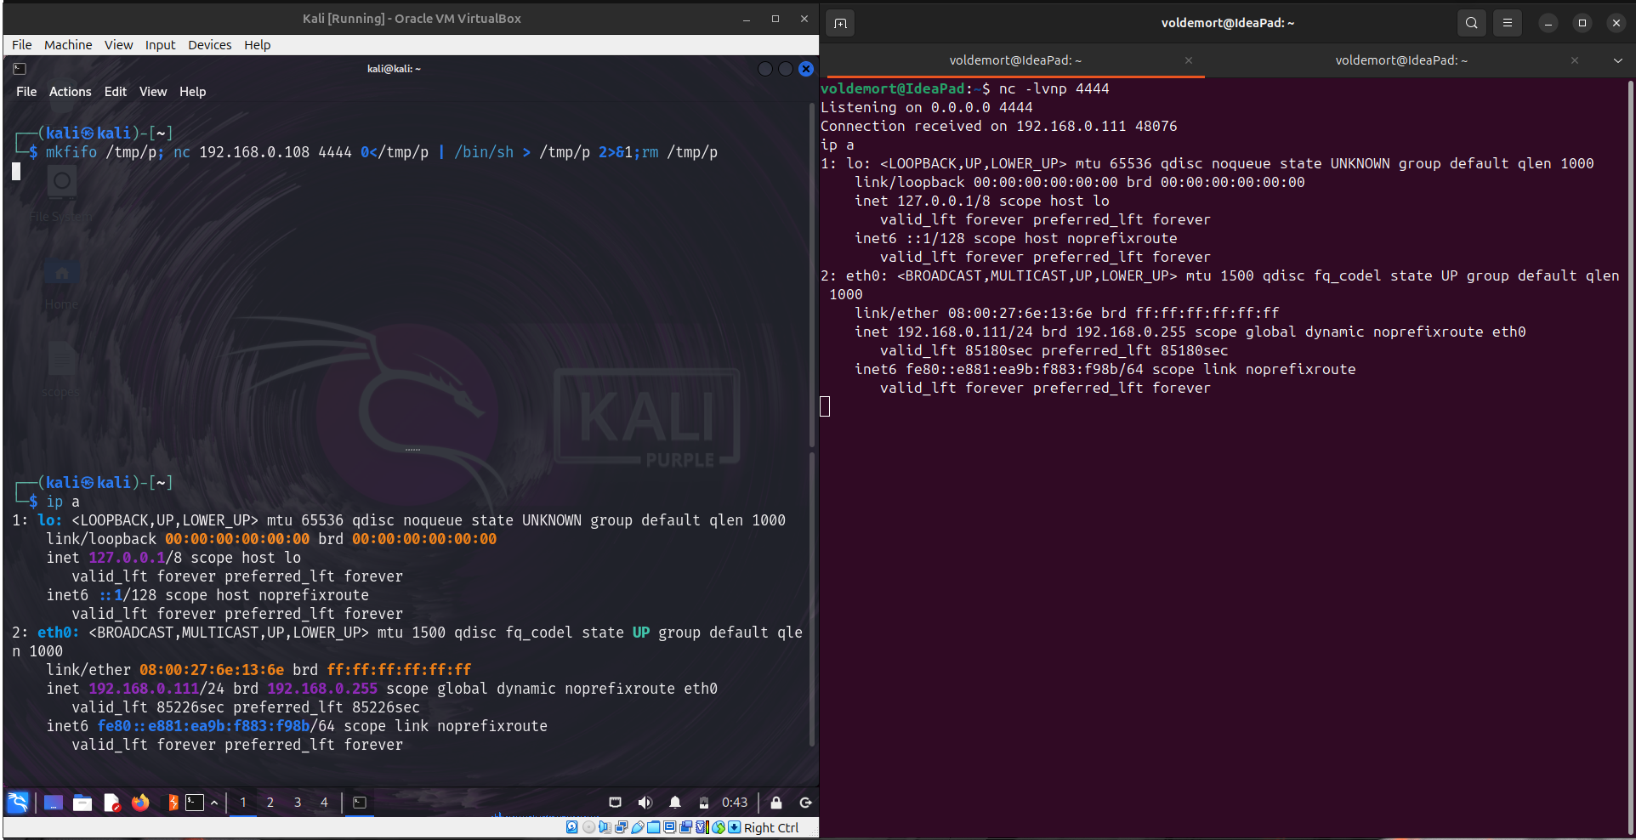The height and width of the screenshot is (840, 1636).
Task: Select first voldemort@IdeaPad terminal tab
Action: (x=1015, y=60)
